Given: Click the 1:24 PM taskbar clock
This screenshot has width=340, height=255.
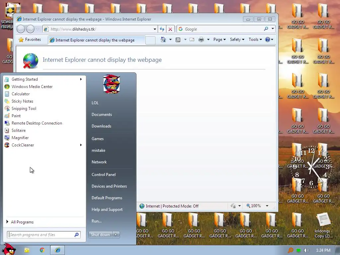Looking at the screenshot, I should (x=323, y=250).
